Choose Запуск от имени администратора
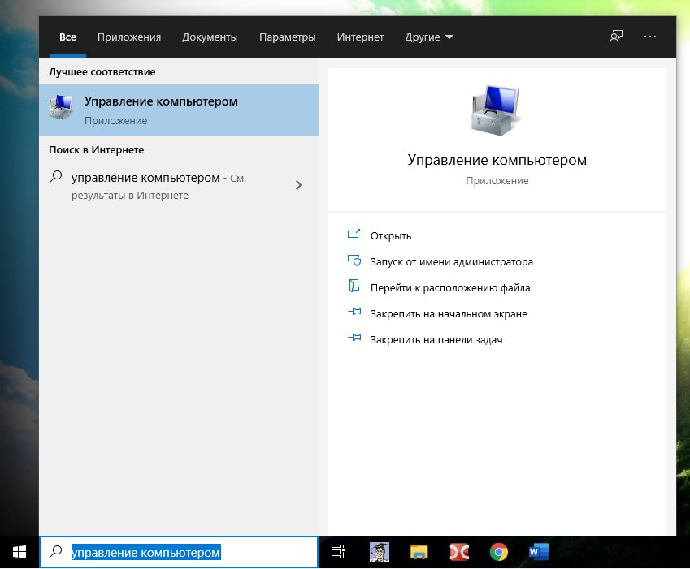Screen dimensions: 690x569 click(452, 262)
